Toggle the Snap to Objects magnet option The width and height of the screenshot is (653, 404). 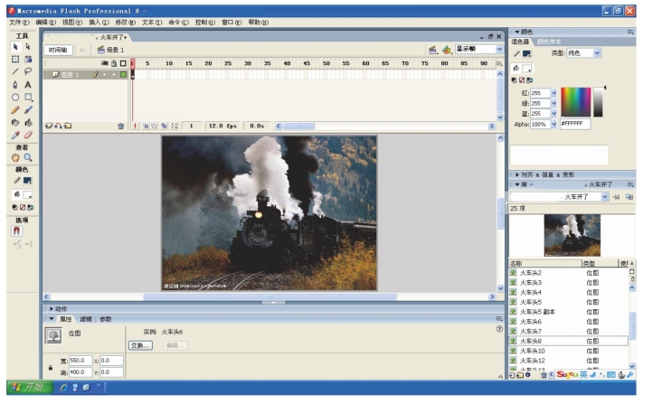pos(17,230)
